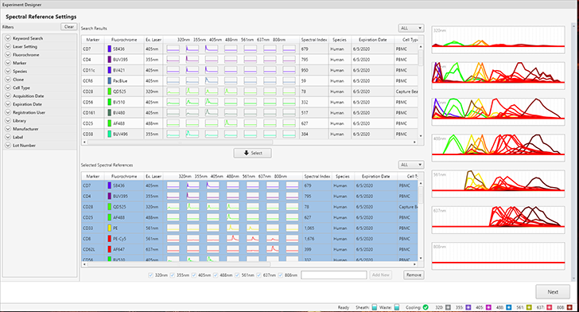The height and width of the screenshot is (312, 579).
Task: Toggle the 637nm laser checkbox
Action: tap(258, 275)
